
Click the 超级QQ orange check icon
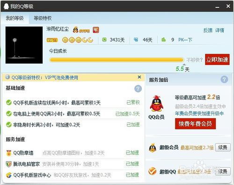pos(152,171)
